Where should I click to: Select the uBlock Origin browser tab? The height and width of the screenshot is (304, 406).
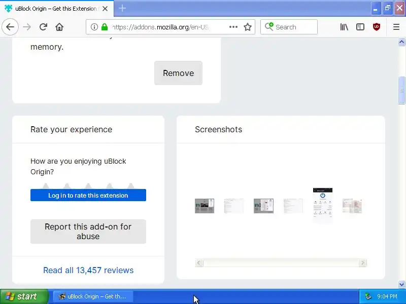[x=57, y=9]
